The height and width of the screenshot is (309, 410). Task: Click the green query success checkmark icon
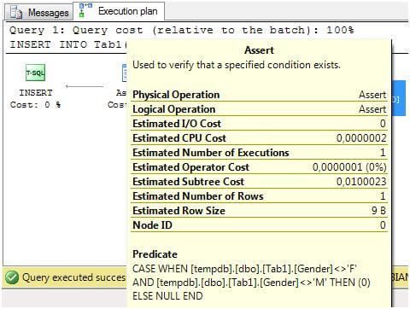pyautogui.click(x=12, y=277)
